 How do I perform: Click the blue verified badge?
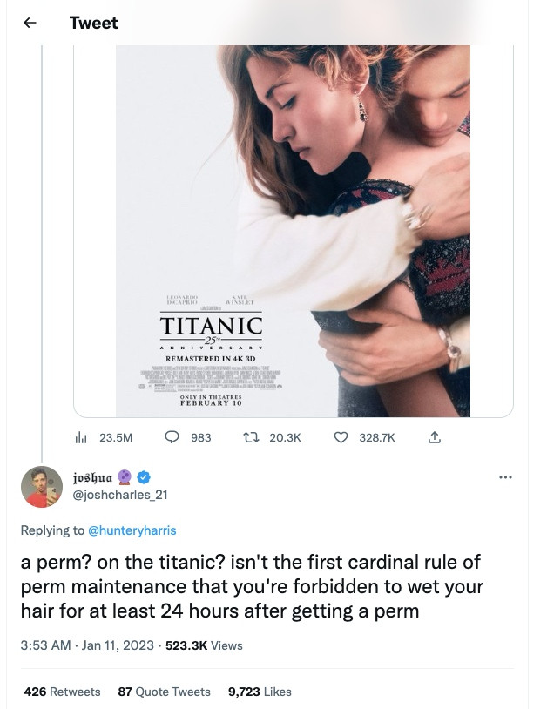pos(145,477)
